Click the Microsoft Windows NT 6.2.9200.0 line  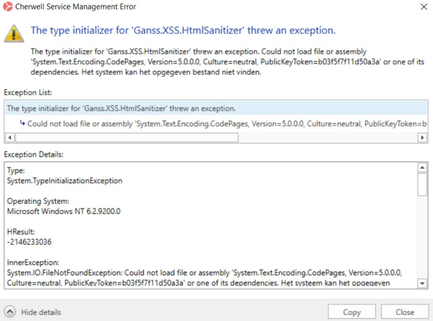64,211
